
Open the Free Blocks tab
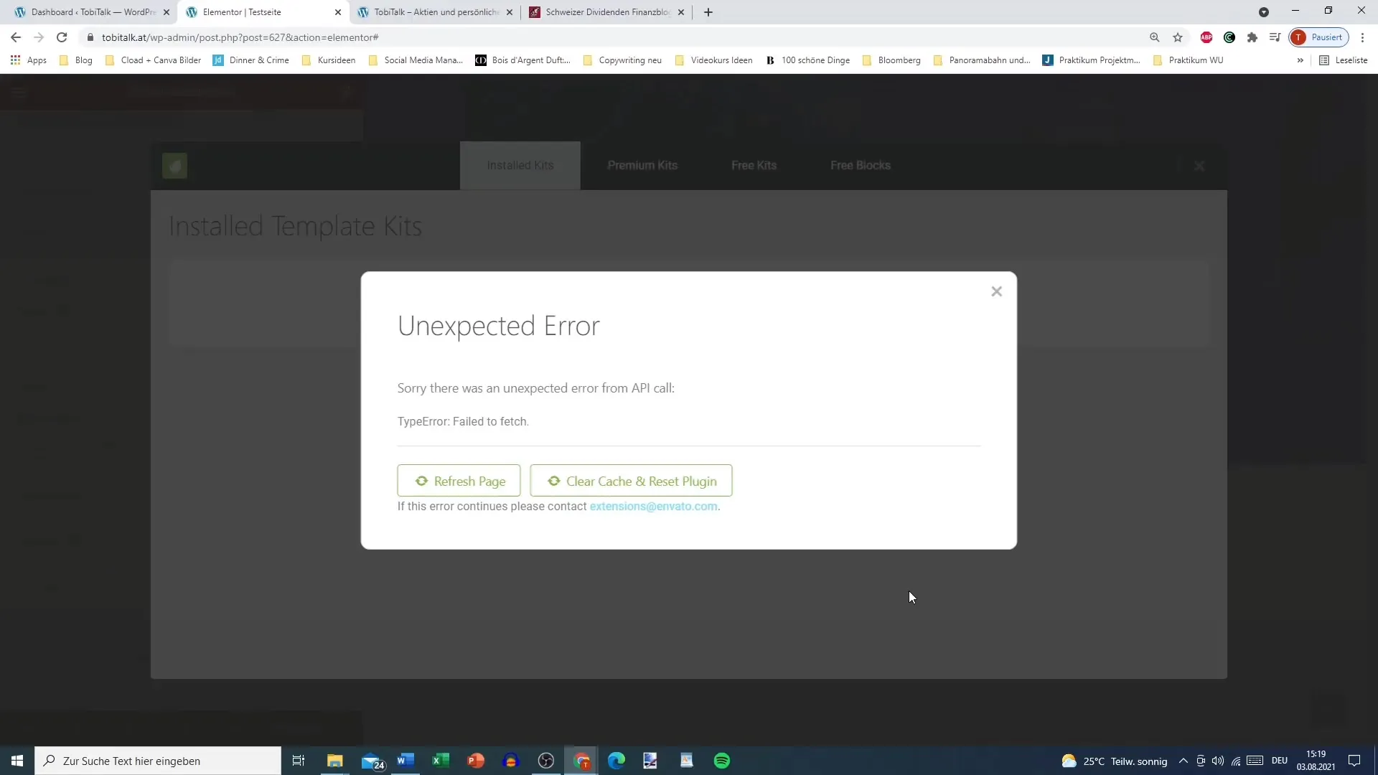point(861,166)
